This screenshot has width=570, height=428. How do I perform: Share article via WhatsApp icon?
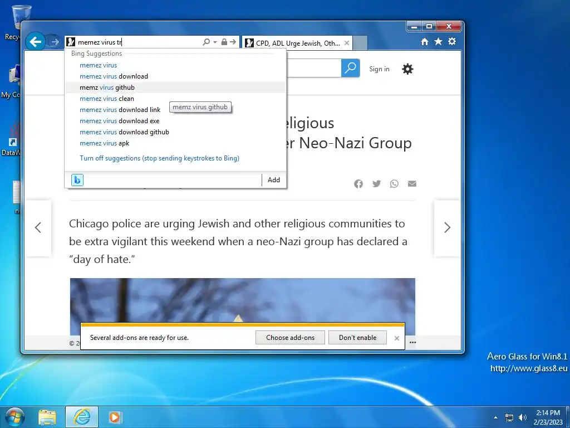pos(394,184)
